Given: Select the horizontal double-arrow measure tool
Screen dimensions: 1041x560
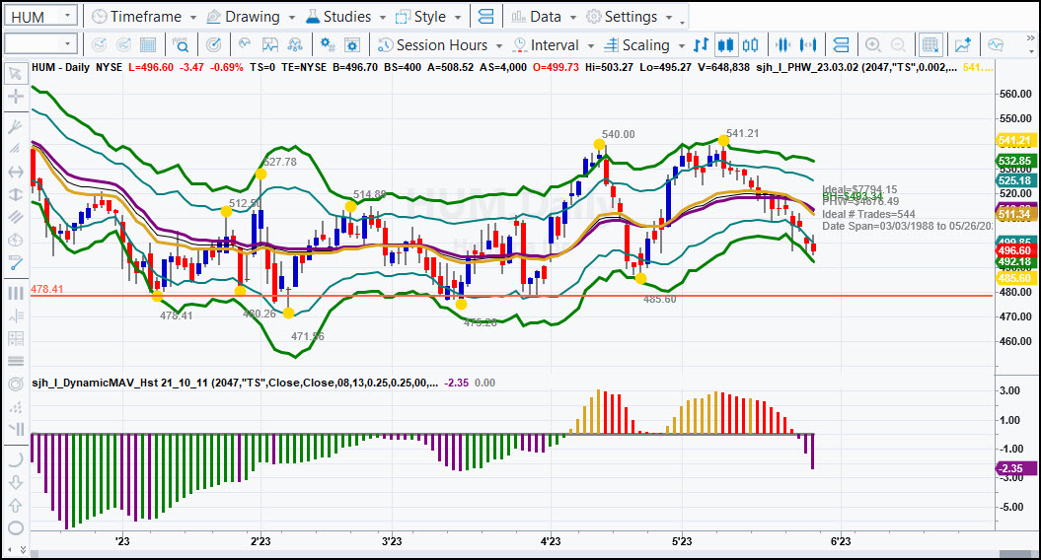Looking at the screenshot, I should point(15,172).
